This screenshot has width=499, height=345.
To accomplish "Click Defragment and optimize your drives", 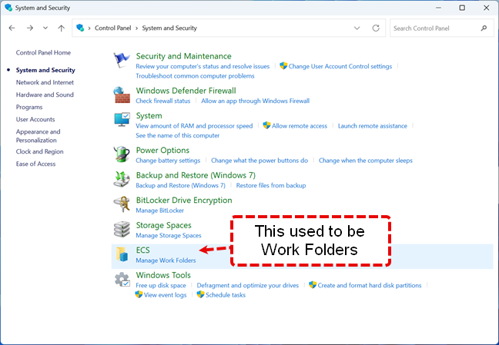I will [x=248, y=285].
